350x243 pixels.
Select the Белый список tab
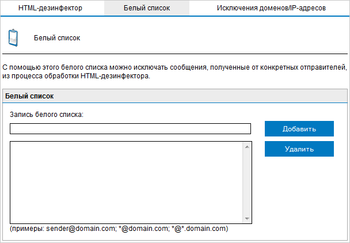click(146, 8)
